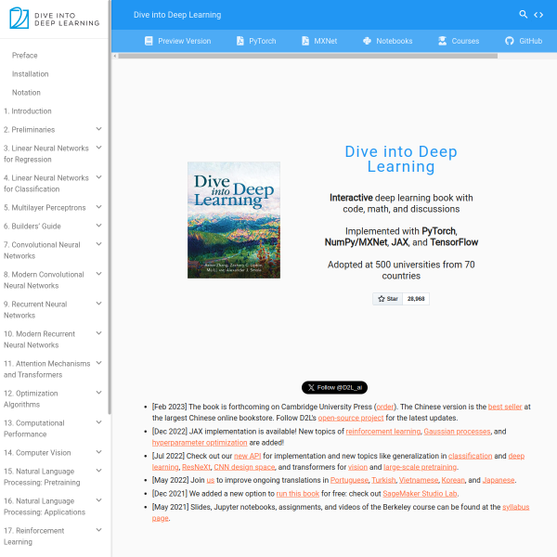Click the left arrow of horizontal scrollbar
Screen dimensions: 557x557
click(115, 56)
